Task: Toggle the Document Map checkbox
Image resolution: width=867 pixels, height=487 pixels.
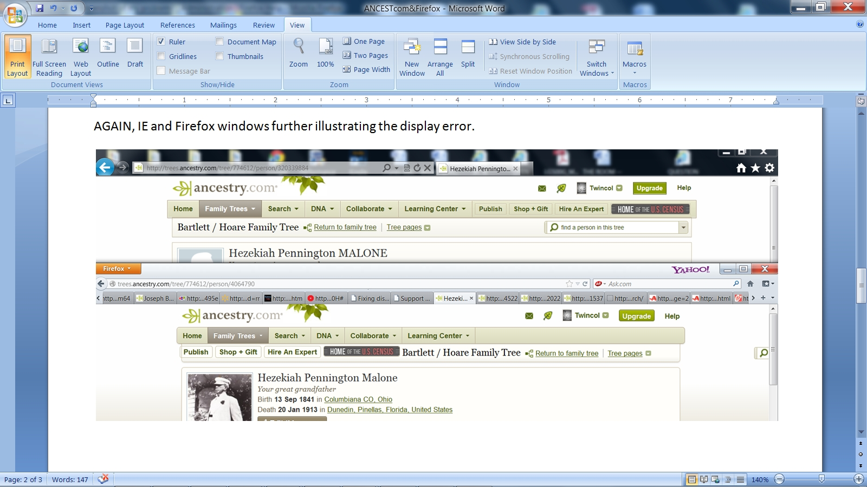Action: coord(219,42)
